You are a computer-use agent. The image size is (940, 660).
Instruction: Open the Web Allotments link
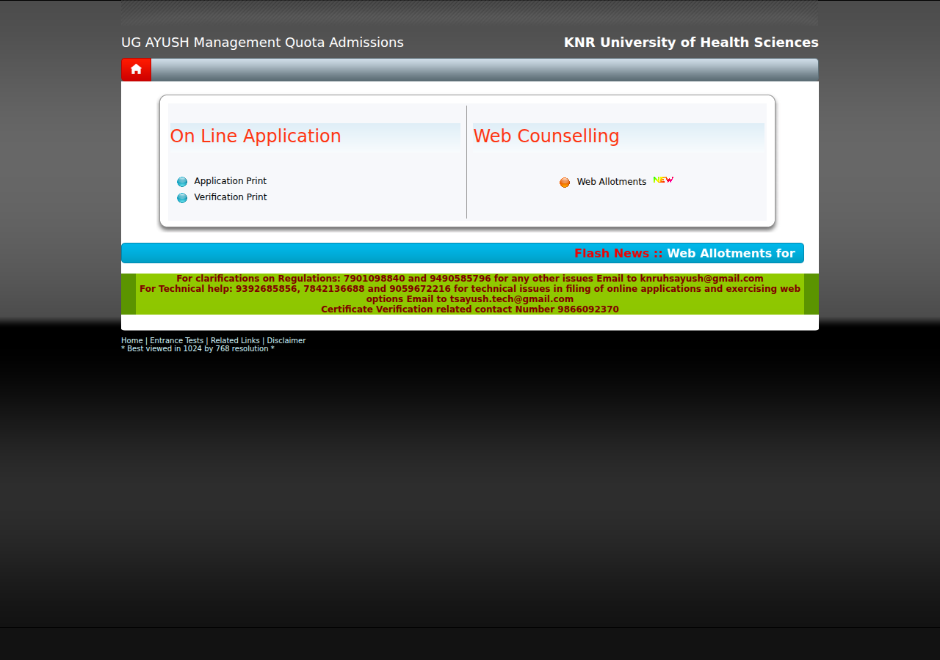pos(612,182)
